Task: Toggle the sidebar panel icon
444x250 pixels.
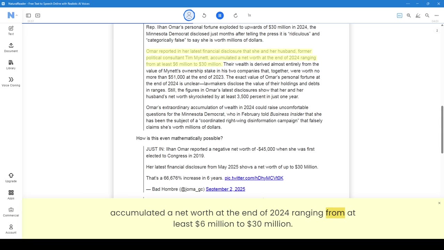Action: pos(28,15)
